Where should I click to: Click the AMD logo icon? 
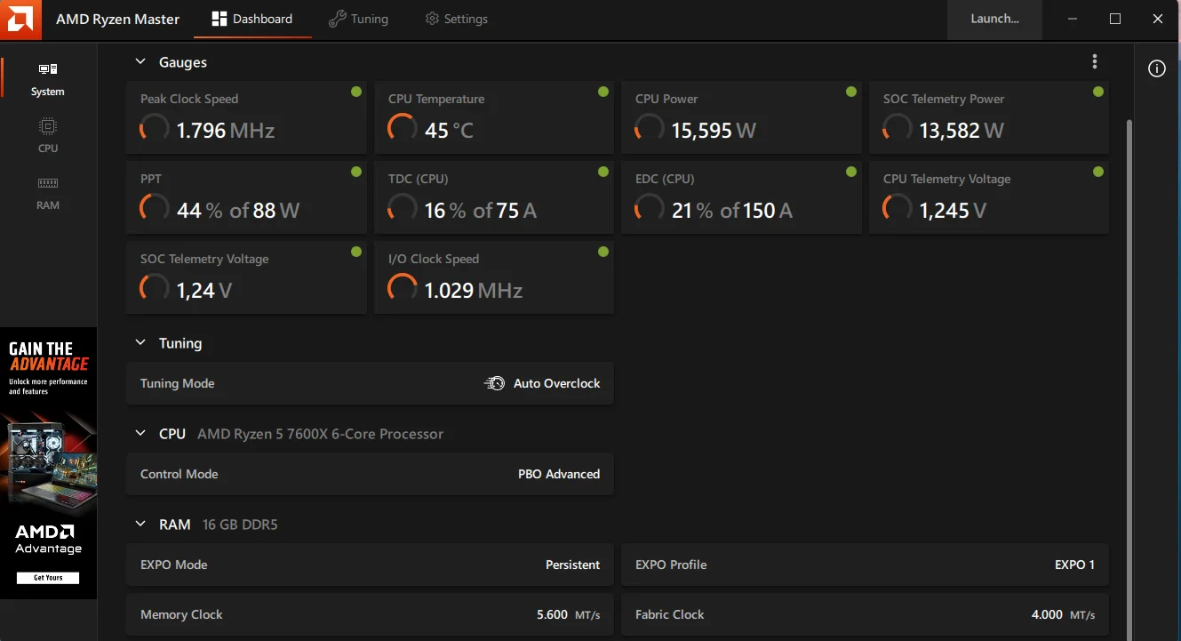coord(20,19)
